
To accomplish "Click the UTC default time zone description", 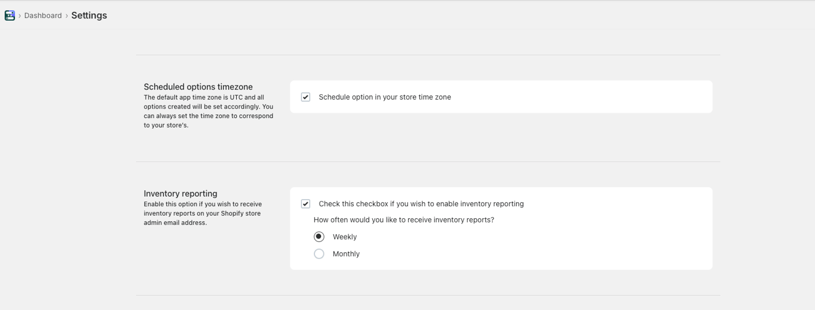I will (208, 111).
